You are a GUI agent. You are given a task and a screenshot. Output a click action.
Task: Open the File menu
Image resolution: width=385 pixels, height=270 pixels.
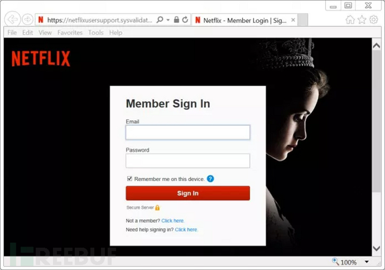[12, 33]
